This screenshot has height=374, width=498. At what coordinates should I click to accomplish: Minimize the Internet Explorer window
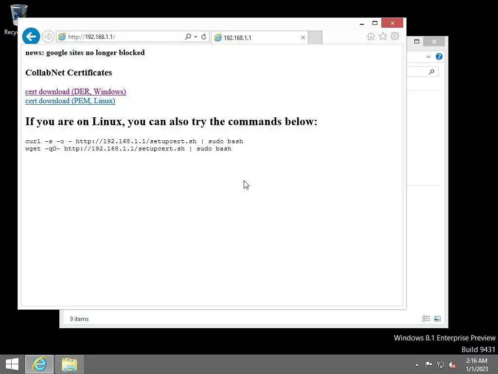[x=362, y=23]
